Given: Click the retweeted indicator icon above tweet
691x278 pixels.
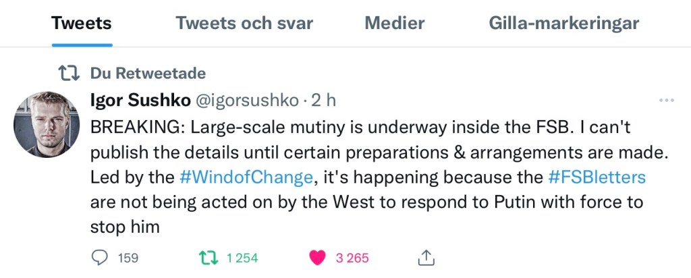Looking at the screenshot, I should coord(67,73).
